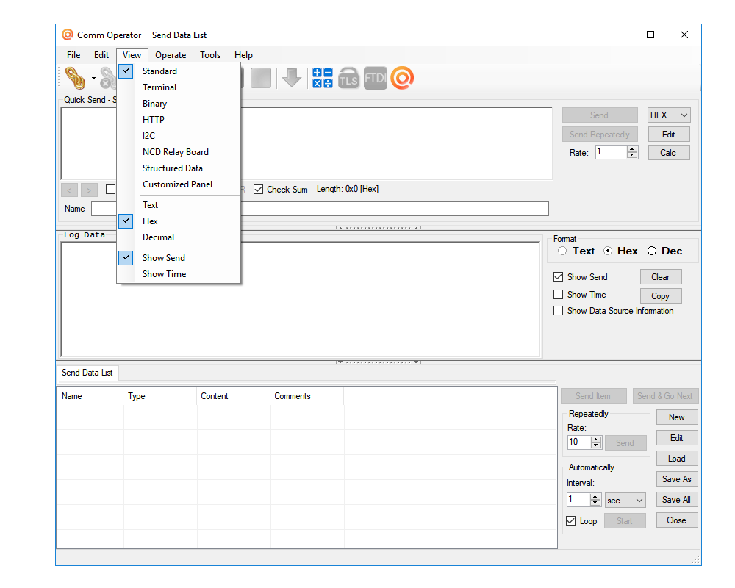
Task: Open the File menu
Action: click(73, 55)
